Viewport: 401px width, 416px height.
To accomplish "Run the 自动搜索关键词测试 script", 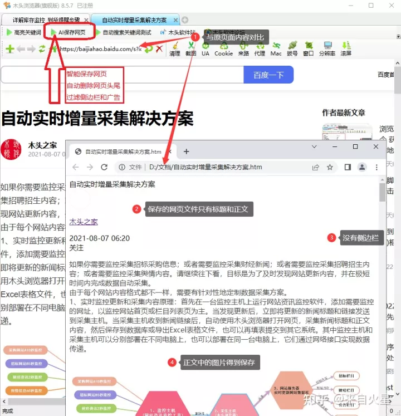I will [x=124, y=32].
